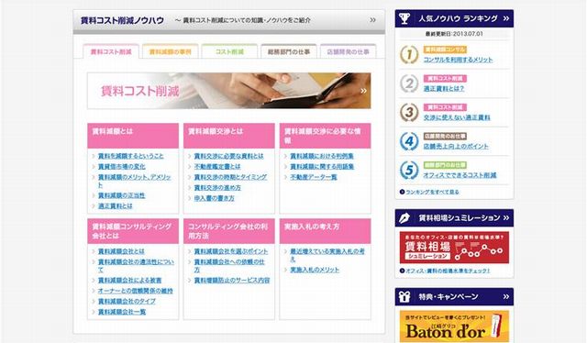587x343 pixels.
Task: Select the 店舗開発の仕事 tab
Action: pyautogui.click(x=349, y=51)
